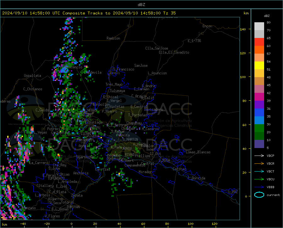Click the TUNUYAN label on map
This screenshot has height=228, width=283.
[x=73, y=207]
